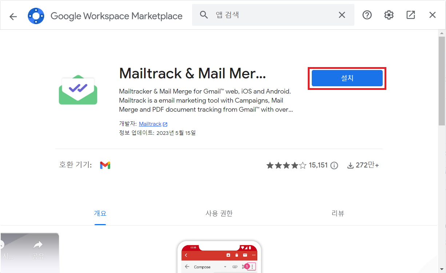This screenshot has height=273, width=446.
Task: Click the 설치 install button
Action: (x=347, y=78)
